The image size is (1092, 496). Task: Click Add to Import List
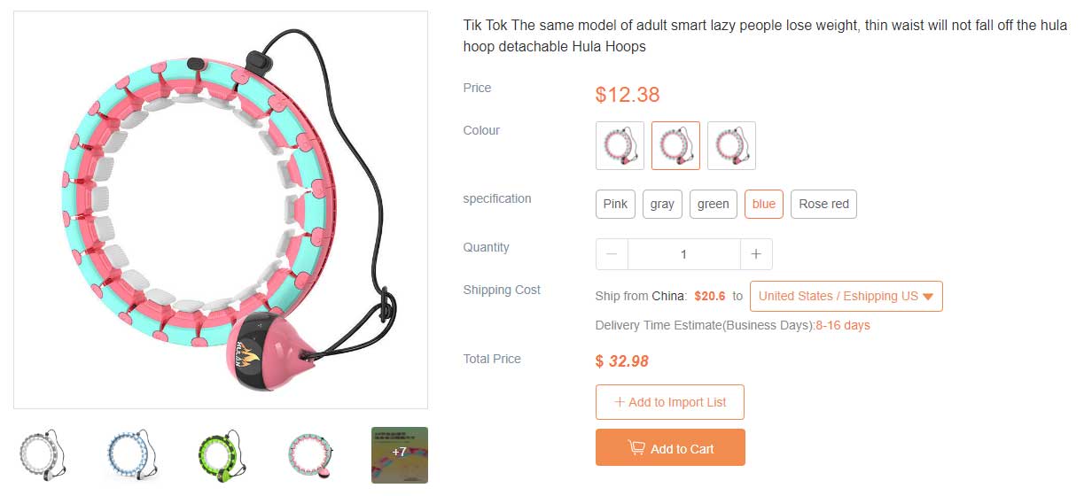(669, 402)
